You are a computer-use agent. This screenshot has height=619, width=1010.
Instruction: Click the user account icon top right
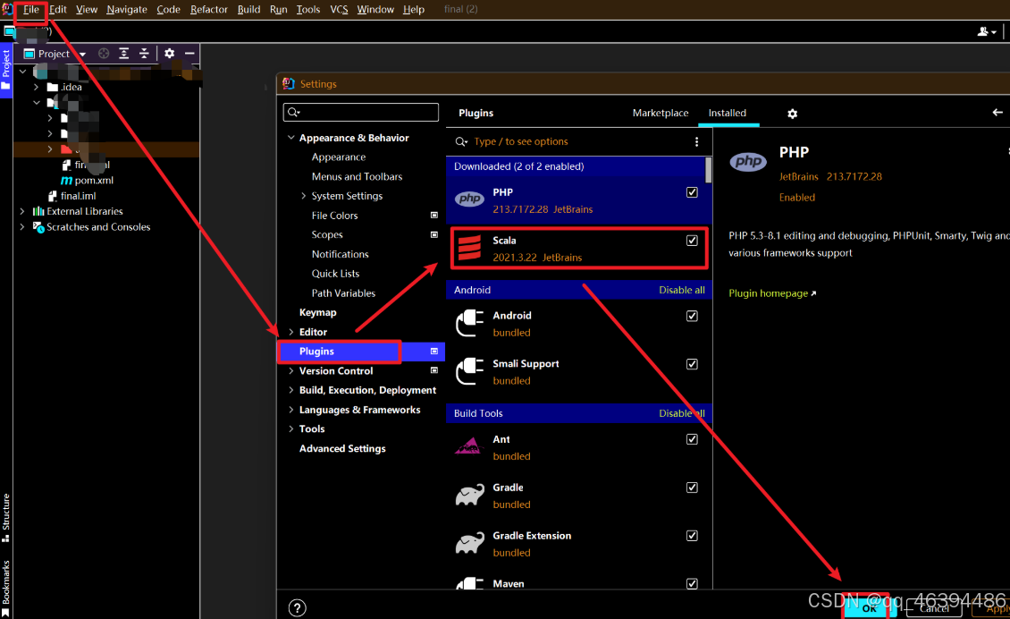pyautogui.click(x=986, y=31)
